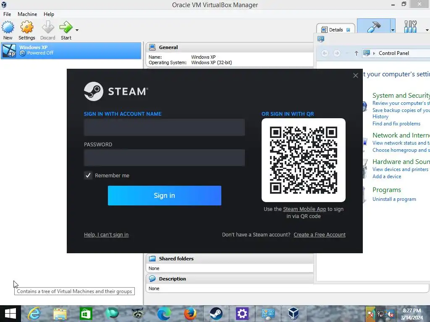Open the Machine menu in VirtualBox

pyautogui.click(x=27, y=14)
